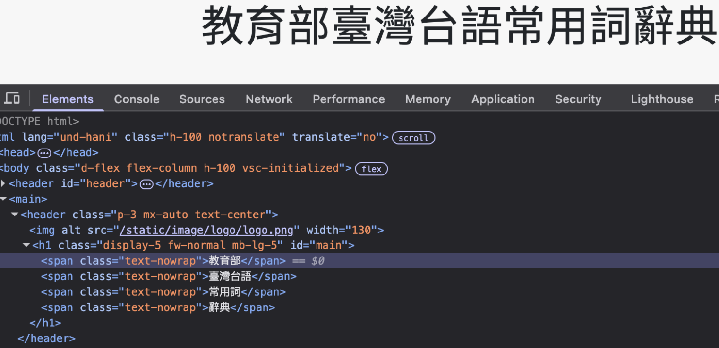
Task: Switch to the Network tab
Action: coord(269,99)
